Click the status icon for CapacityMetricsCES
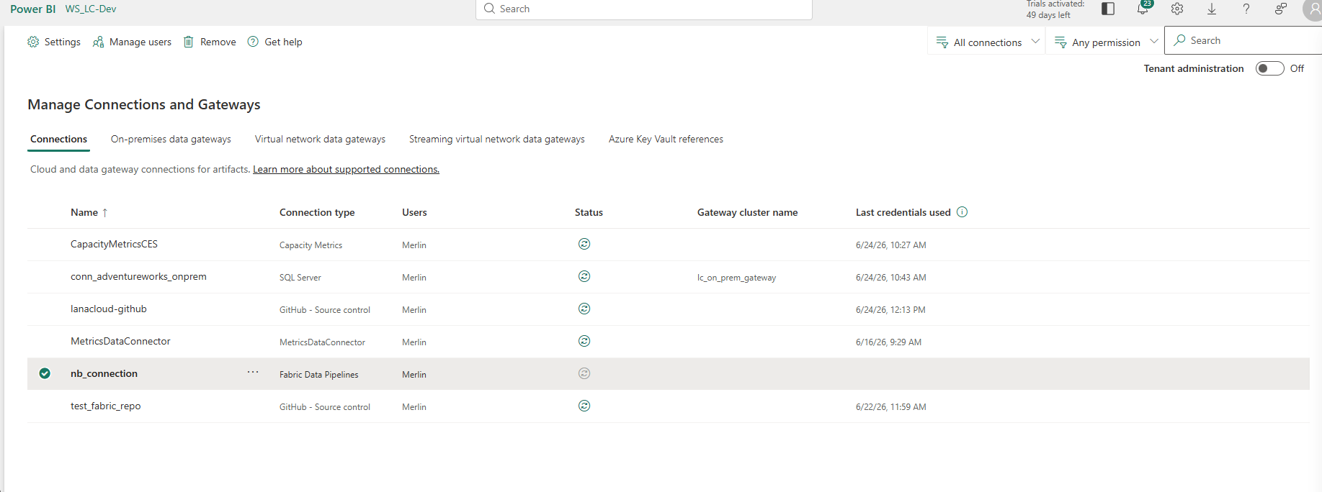Image resolution: width=1322 pixels, height=492 pixels. tap(584, 244)
